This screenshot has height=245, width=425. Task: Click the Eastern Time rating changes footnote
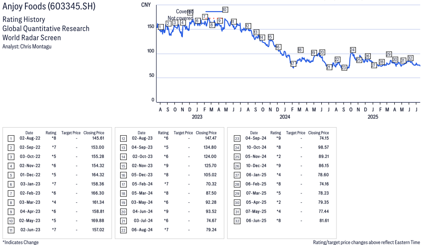tap(366, 242)
